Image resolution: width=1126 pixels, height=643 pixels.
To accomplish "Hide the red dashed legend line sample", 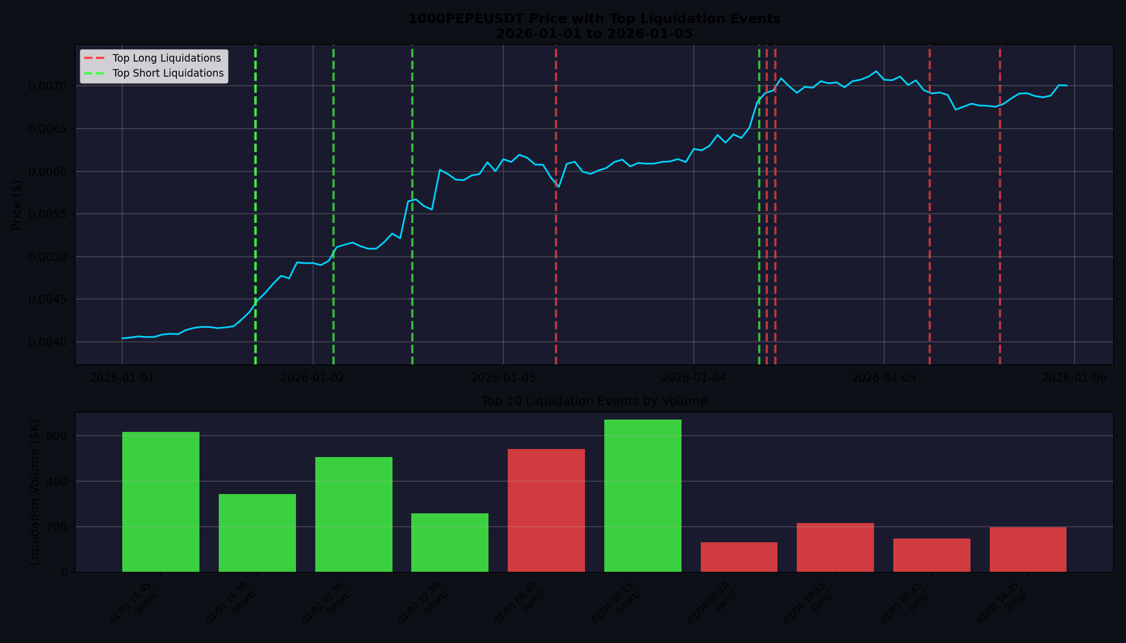I will [95, 58].
